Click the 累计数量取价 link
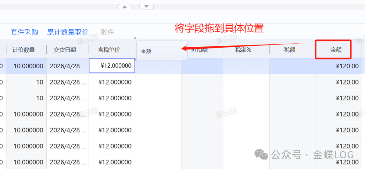Viewport: 365px width, 169px height. click(x=68, y=32)
